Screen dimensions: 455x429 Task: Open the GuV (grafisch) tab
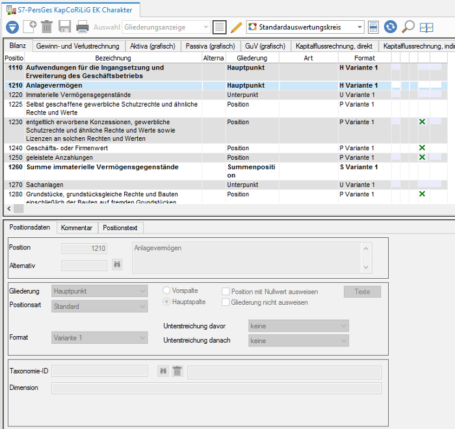(265, 46)
